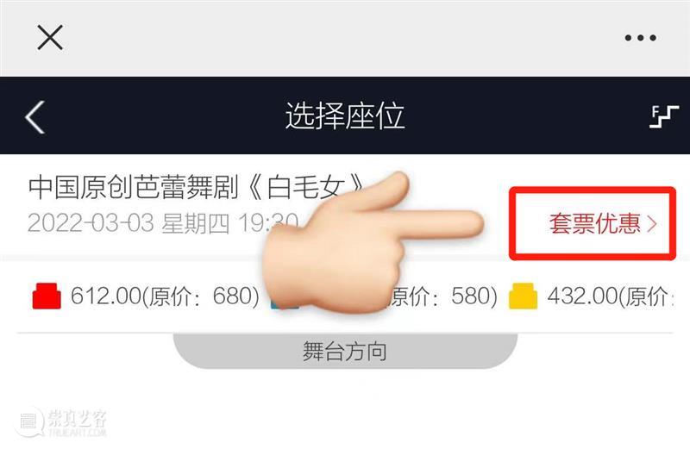Click the 崇真艺客 watermark logo
Viewport: 690px width, 449px height.
[x=61, y=422]
